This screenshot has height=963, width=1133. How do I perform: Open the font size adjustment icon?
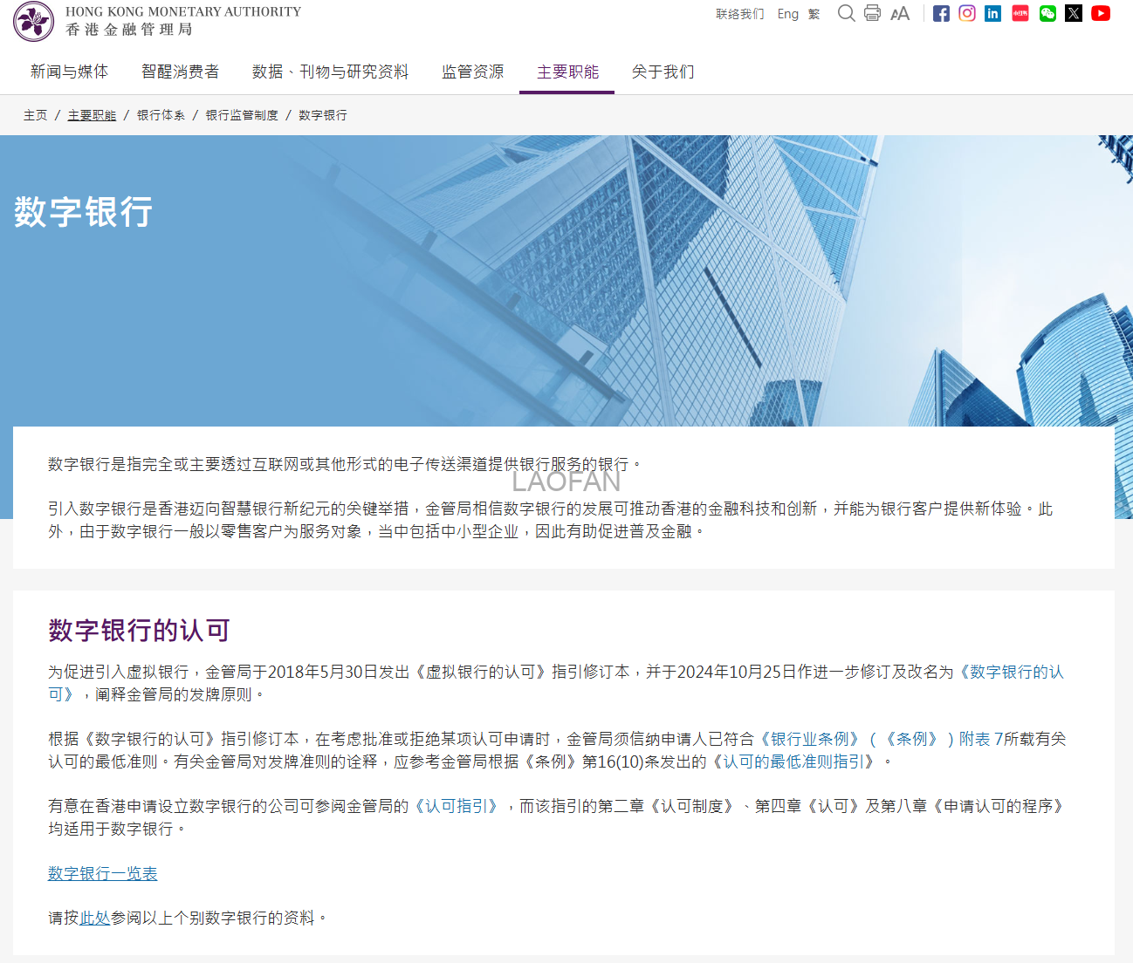pyautogui.click(x=900, y=13)
